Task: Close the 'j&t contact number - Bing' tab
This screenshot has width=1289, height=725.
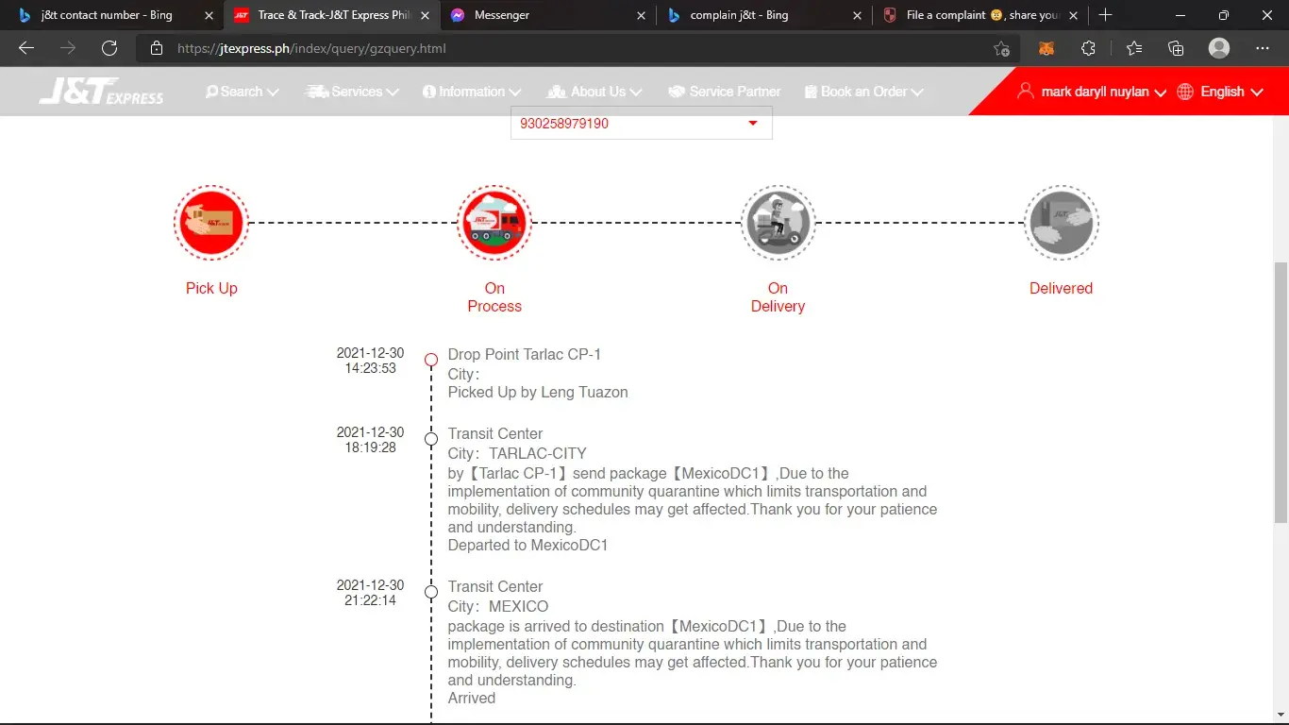Action: 209,15
